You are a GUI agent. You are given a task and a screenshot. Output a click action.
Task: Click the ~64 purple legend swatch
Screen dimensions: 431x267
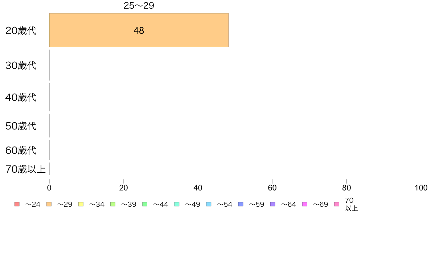(273, 204)
